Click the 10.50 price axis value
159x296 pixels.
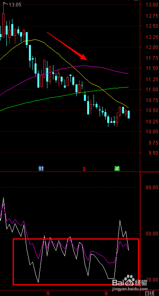pyautogui.click(x=152, y=110)
